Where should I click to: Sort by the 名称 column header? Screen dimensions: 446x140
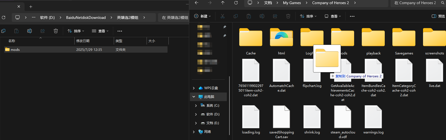11,41
